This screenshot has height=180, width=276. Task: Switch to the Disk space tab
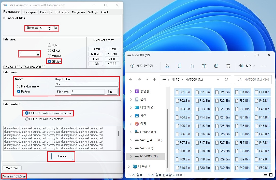(62, 12)
